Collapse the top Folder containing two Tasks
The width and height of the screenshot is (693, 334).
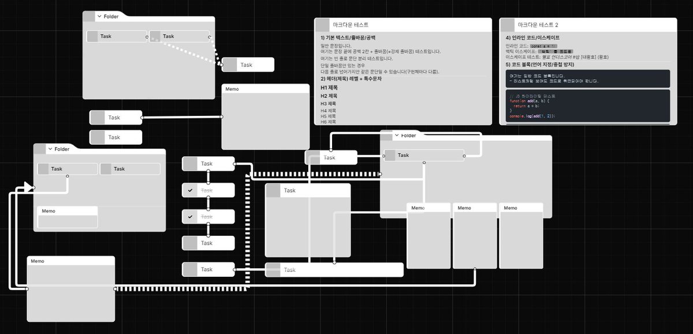tap(99, 17)
